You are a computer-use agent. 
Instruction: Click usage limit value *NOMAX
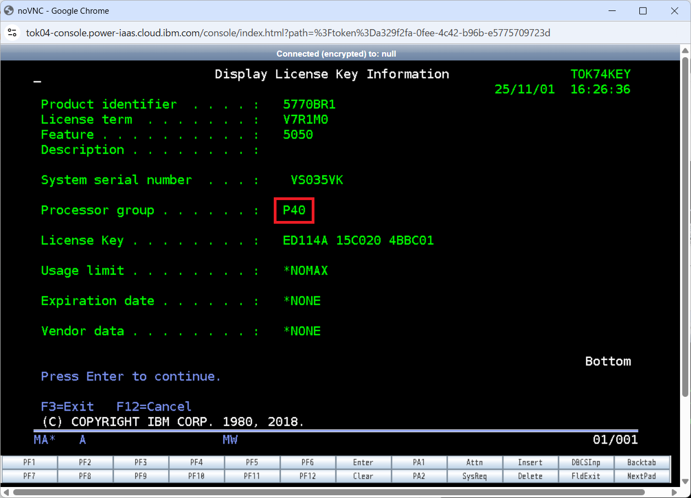tap(306, 270)
